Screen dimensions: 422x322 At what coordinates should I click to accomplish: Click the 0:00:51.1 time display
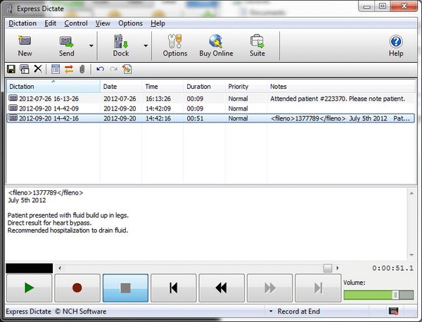[x=392, y=268]
